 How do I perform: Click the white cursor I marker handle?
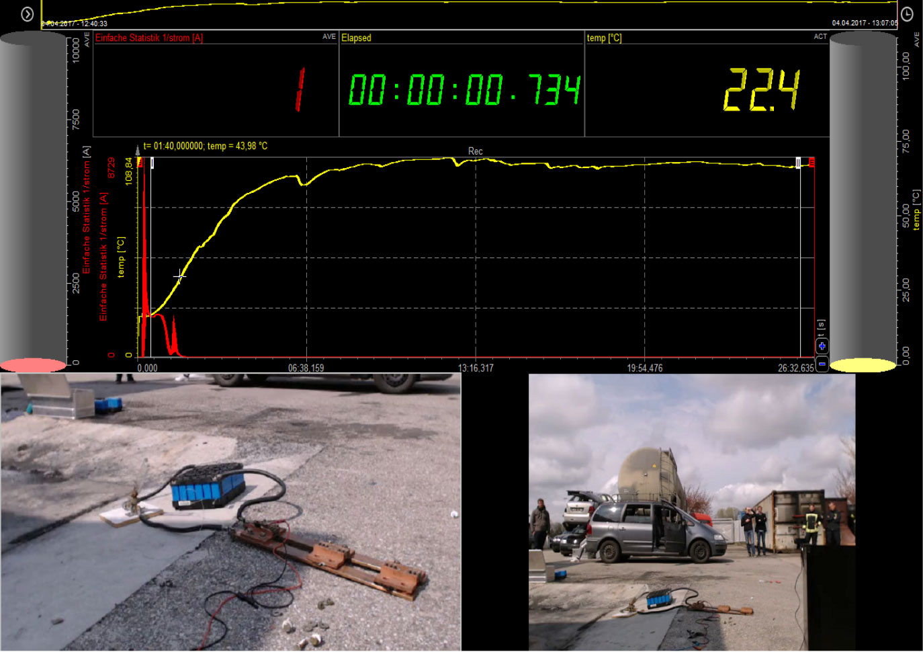152,163
